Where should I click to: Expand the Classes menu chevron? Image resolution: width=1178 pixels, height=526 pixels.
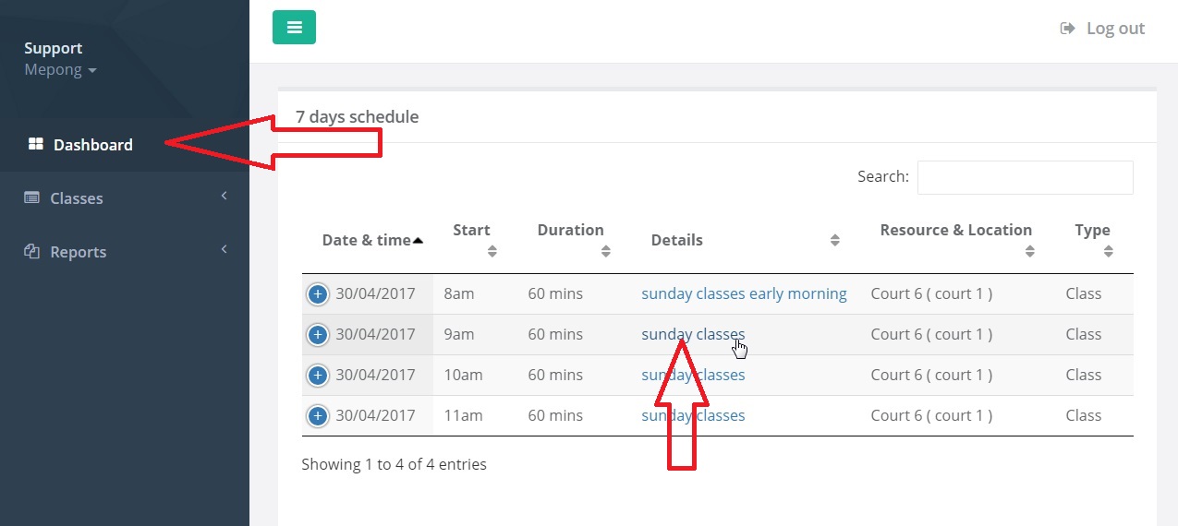pos(224,196)
